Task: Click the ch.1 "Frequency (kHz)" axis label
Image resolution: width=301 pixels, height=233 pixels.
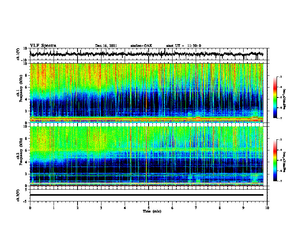Action: tap(21, 88)
